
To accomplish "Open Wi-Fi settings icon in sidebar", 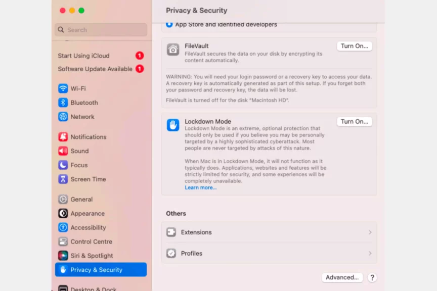I will point(63,88).
